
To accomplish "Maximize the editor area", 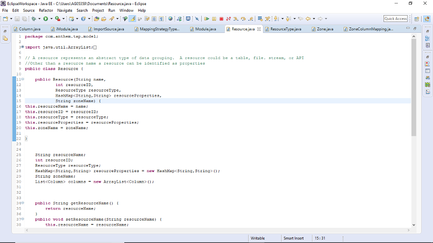I will tap(415, 28).
